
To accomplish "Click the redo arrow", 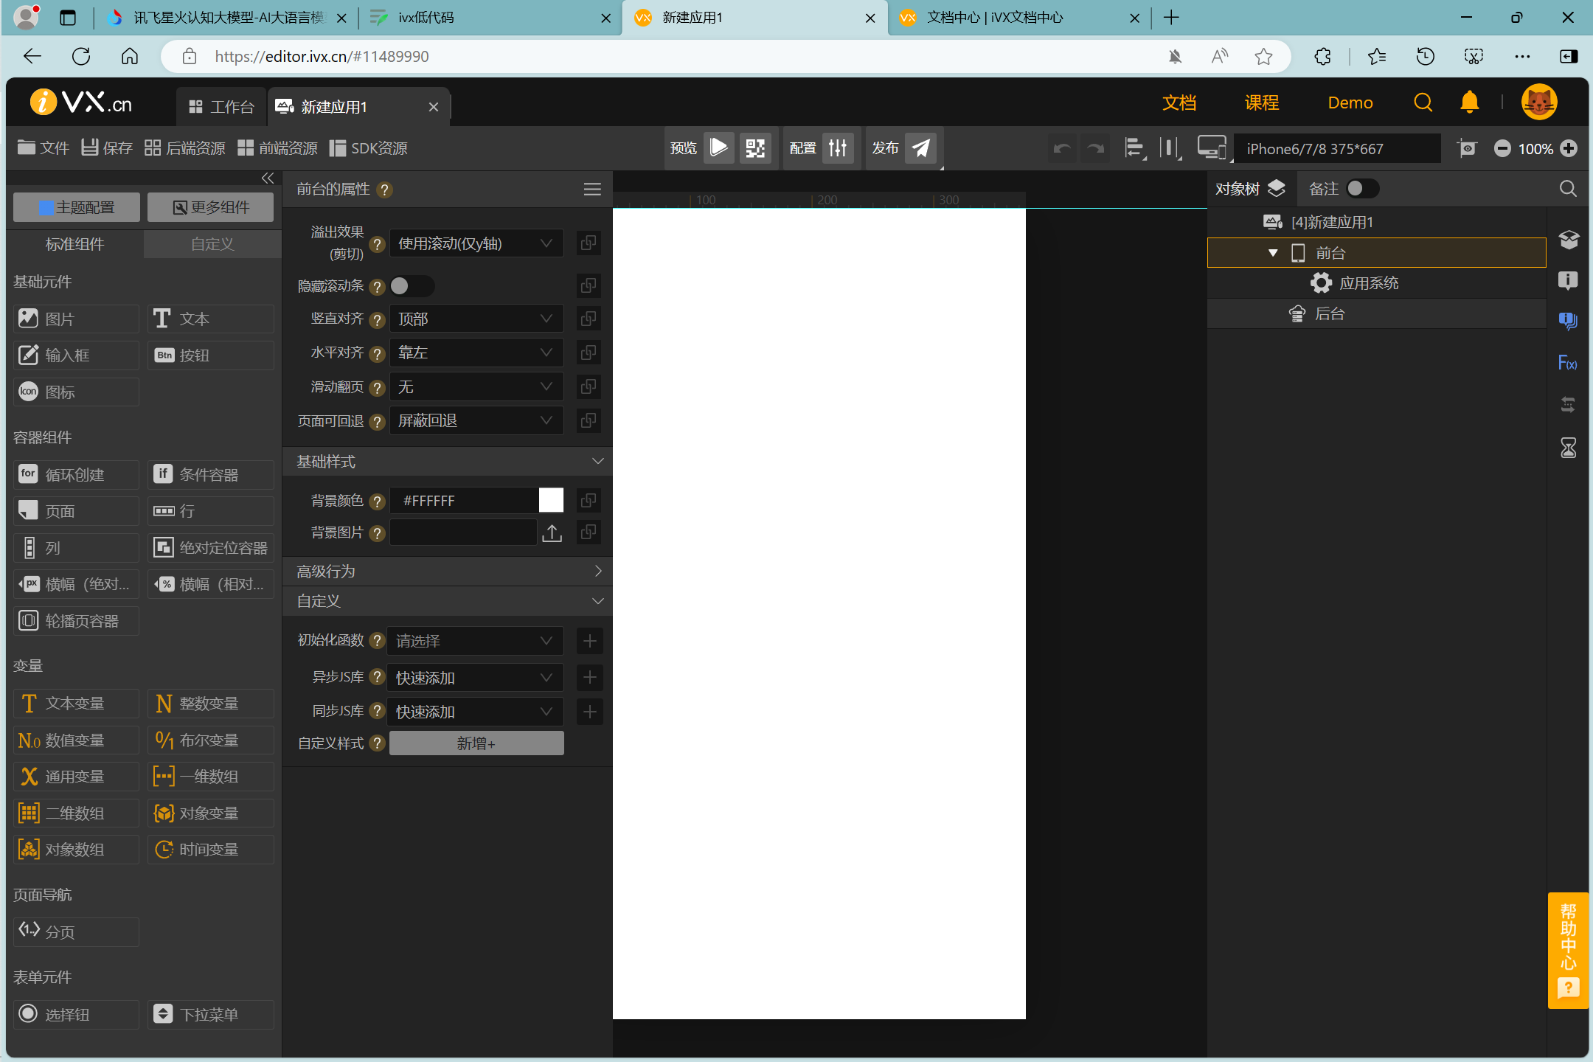I will (x=1096, y=148).
